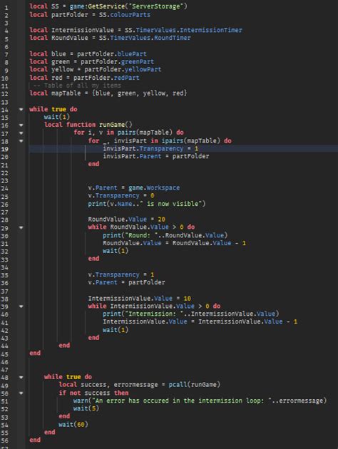Collapse the 'while RoundValue.Value > 0' fold arrow

pyautogui.click(x=21, y=227)
